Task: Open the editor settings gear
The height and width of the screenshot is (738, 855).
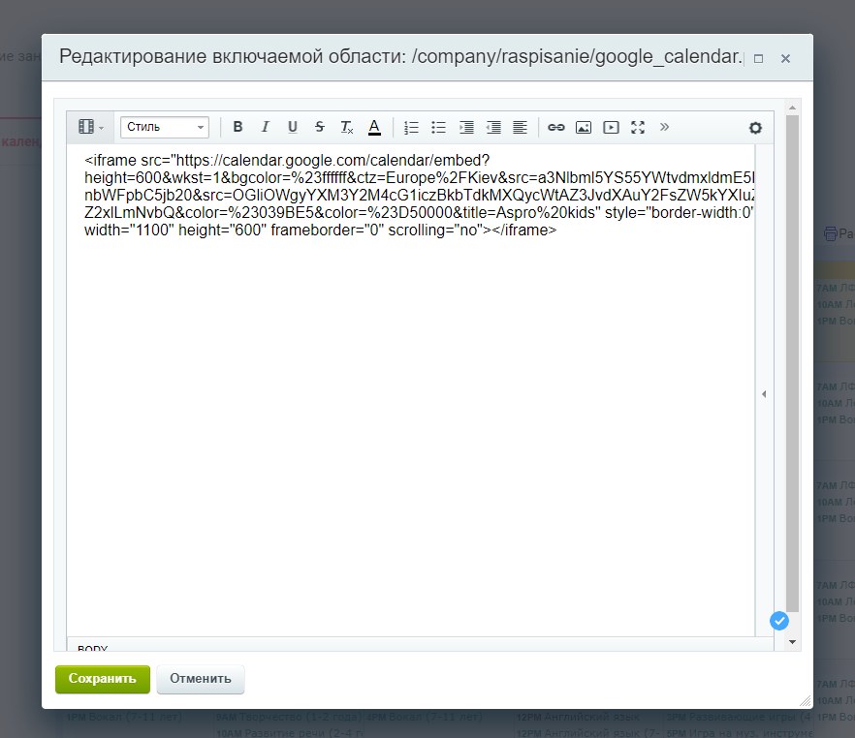Action: [x=755, y=128]
